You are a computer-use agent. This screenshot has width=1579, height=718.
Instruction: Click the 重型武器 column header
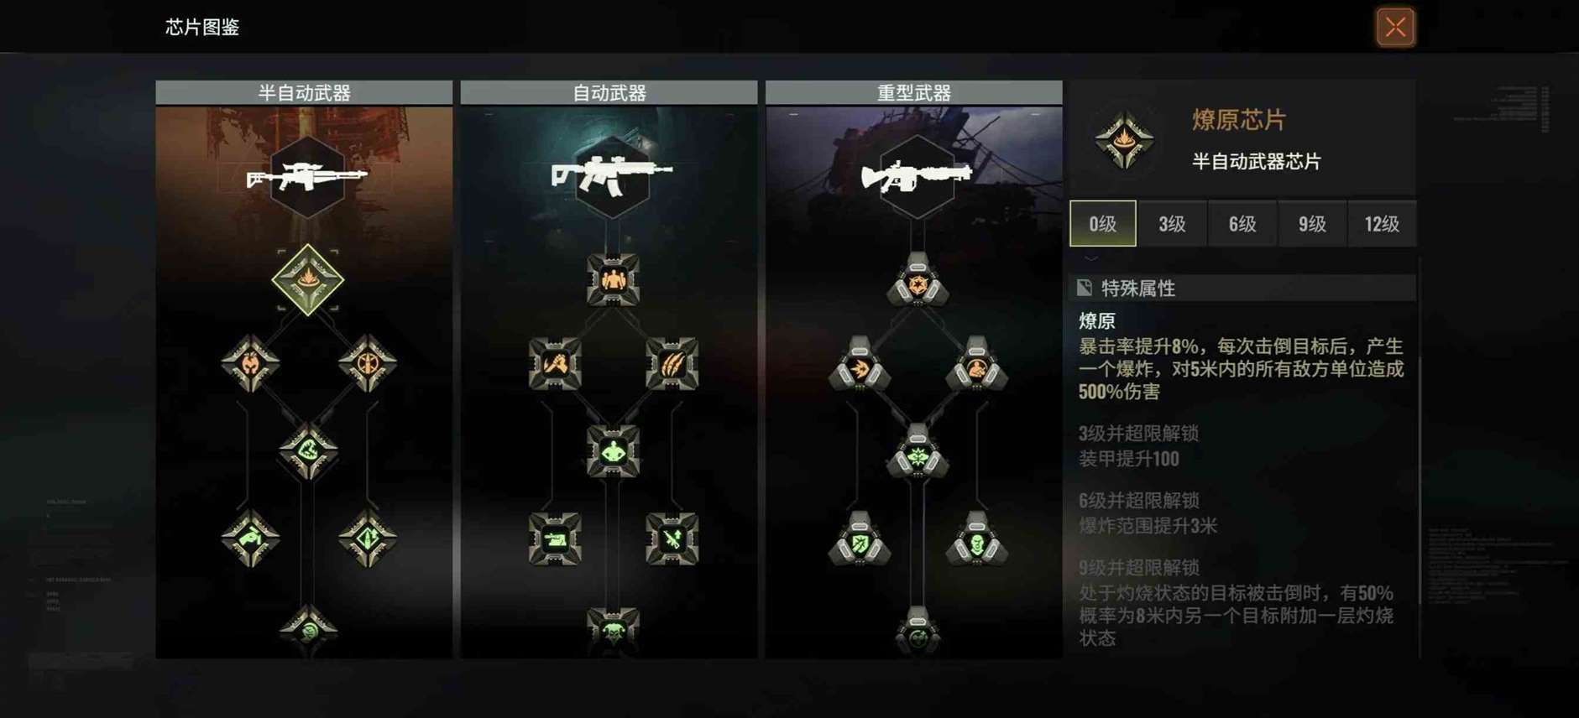coord(914,92)
